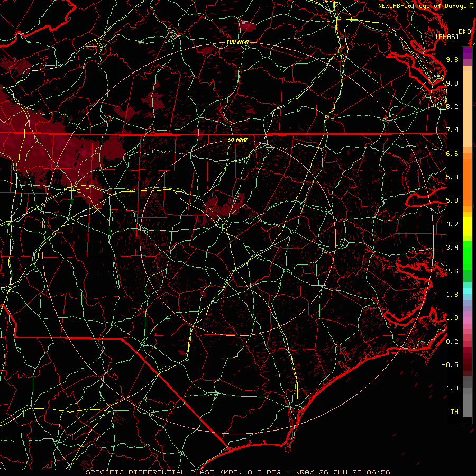Pick the purple segment atop the color bar
The image size is (476, 476).
pos(467,53)
